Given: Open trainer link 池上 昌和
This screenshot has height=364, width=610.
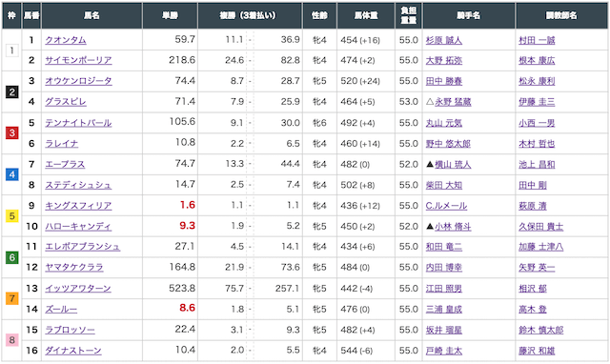Looking at the screenshot, I should click(x=537, y=165).
